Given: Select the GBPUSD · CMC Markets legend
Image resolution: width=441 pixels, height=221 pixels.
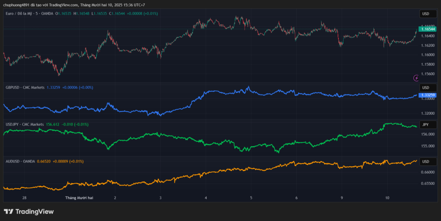Looking at the screenshot, I should (x=25, y=87).
